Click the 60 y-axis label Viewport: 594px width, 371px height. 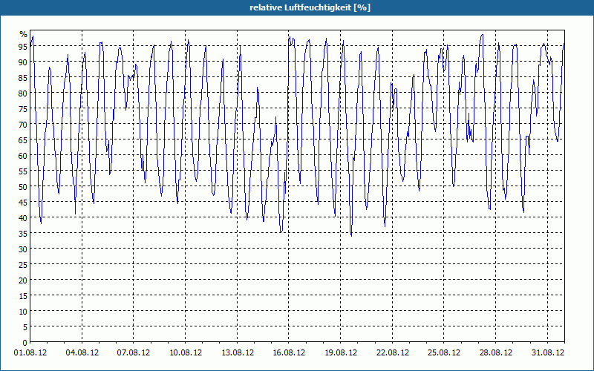[23, 155]
